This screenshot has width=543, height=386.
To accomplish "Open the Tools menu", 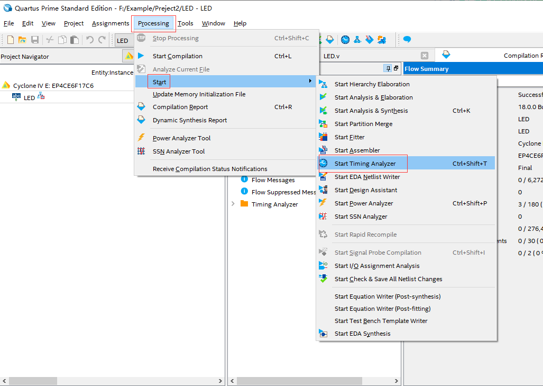I will click(x=185, y=23).
